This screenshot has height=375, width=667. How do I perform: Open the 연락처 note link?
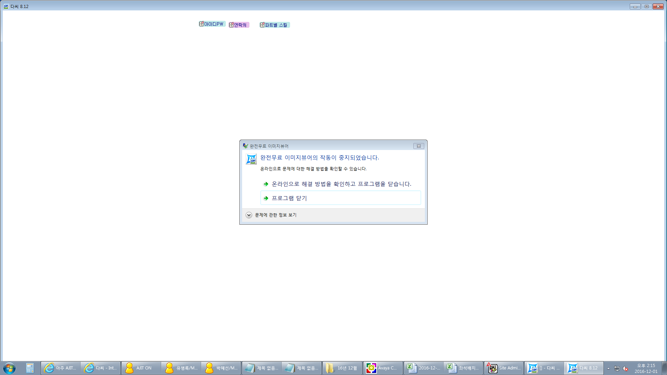(240, 25)
